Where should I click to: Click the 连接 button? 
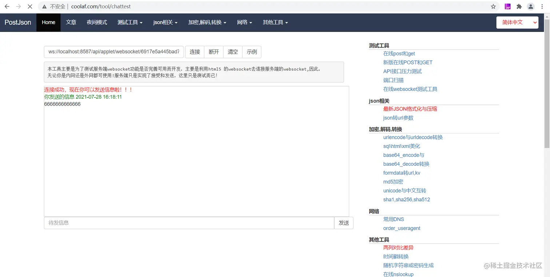click(x=195, y=52)
